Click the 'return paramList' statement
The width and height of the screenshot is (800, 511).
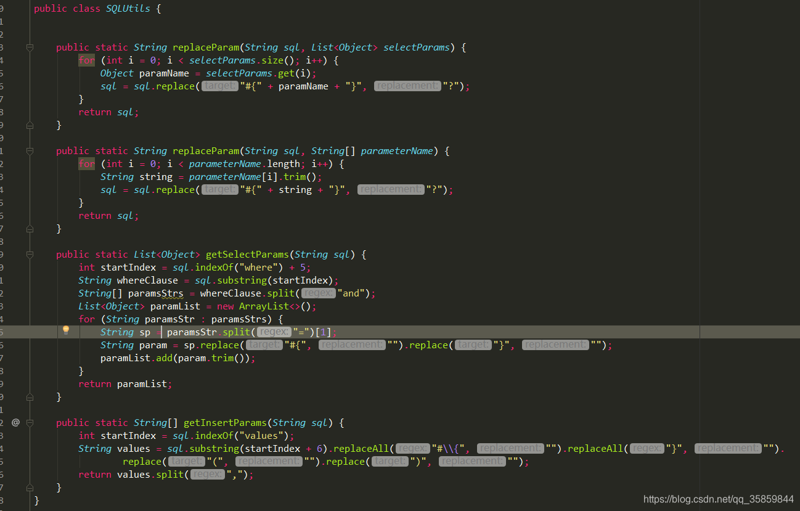[125, 384]
